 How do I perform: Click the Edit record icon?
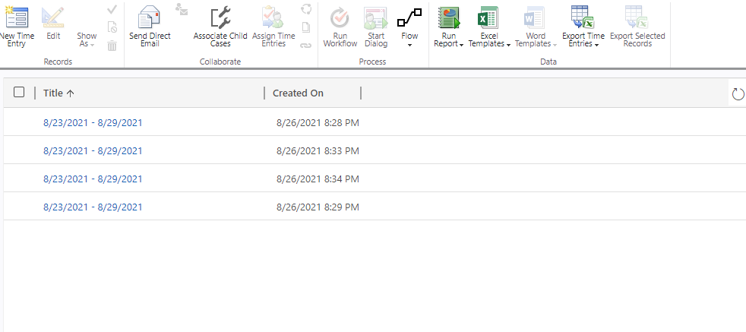52,18
